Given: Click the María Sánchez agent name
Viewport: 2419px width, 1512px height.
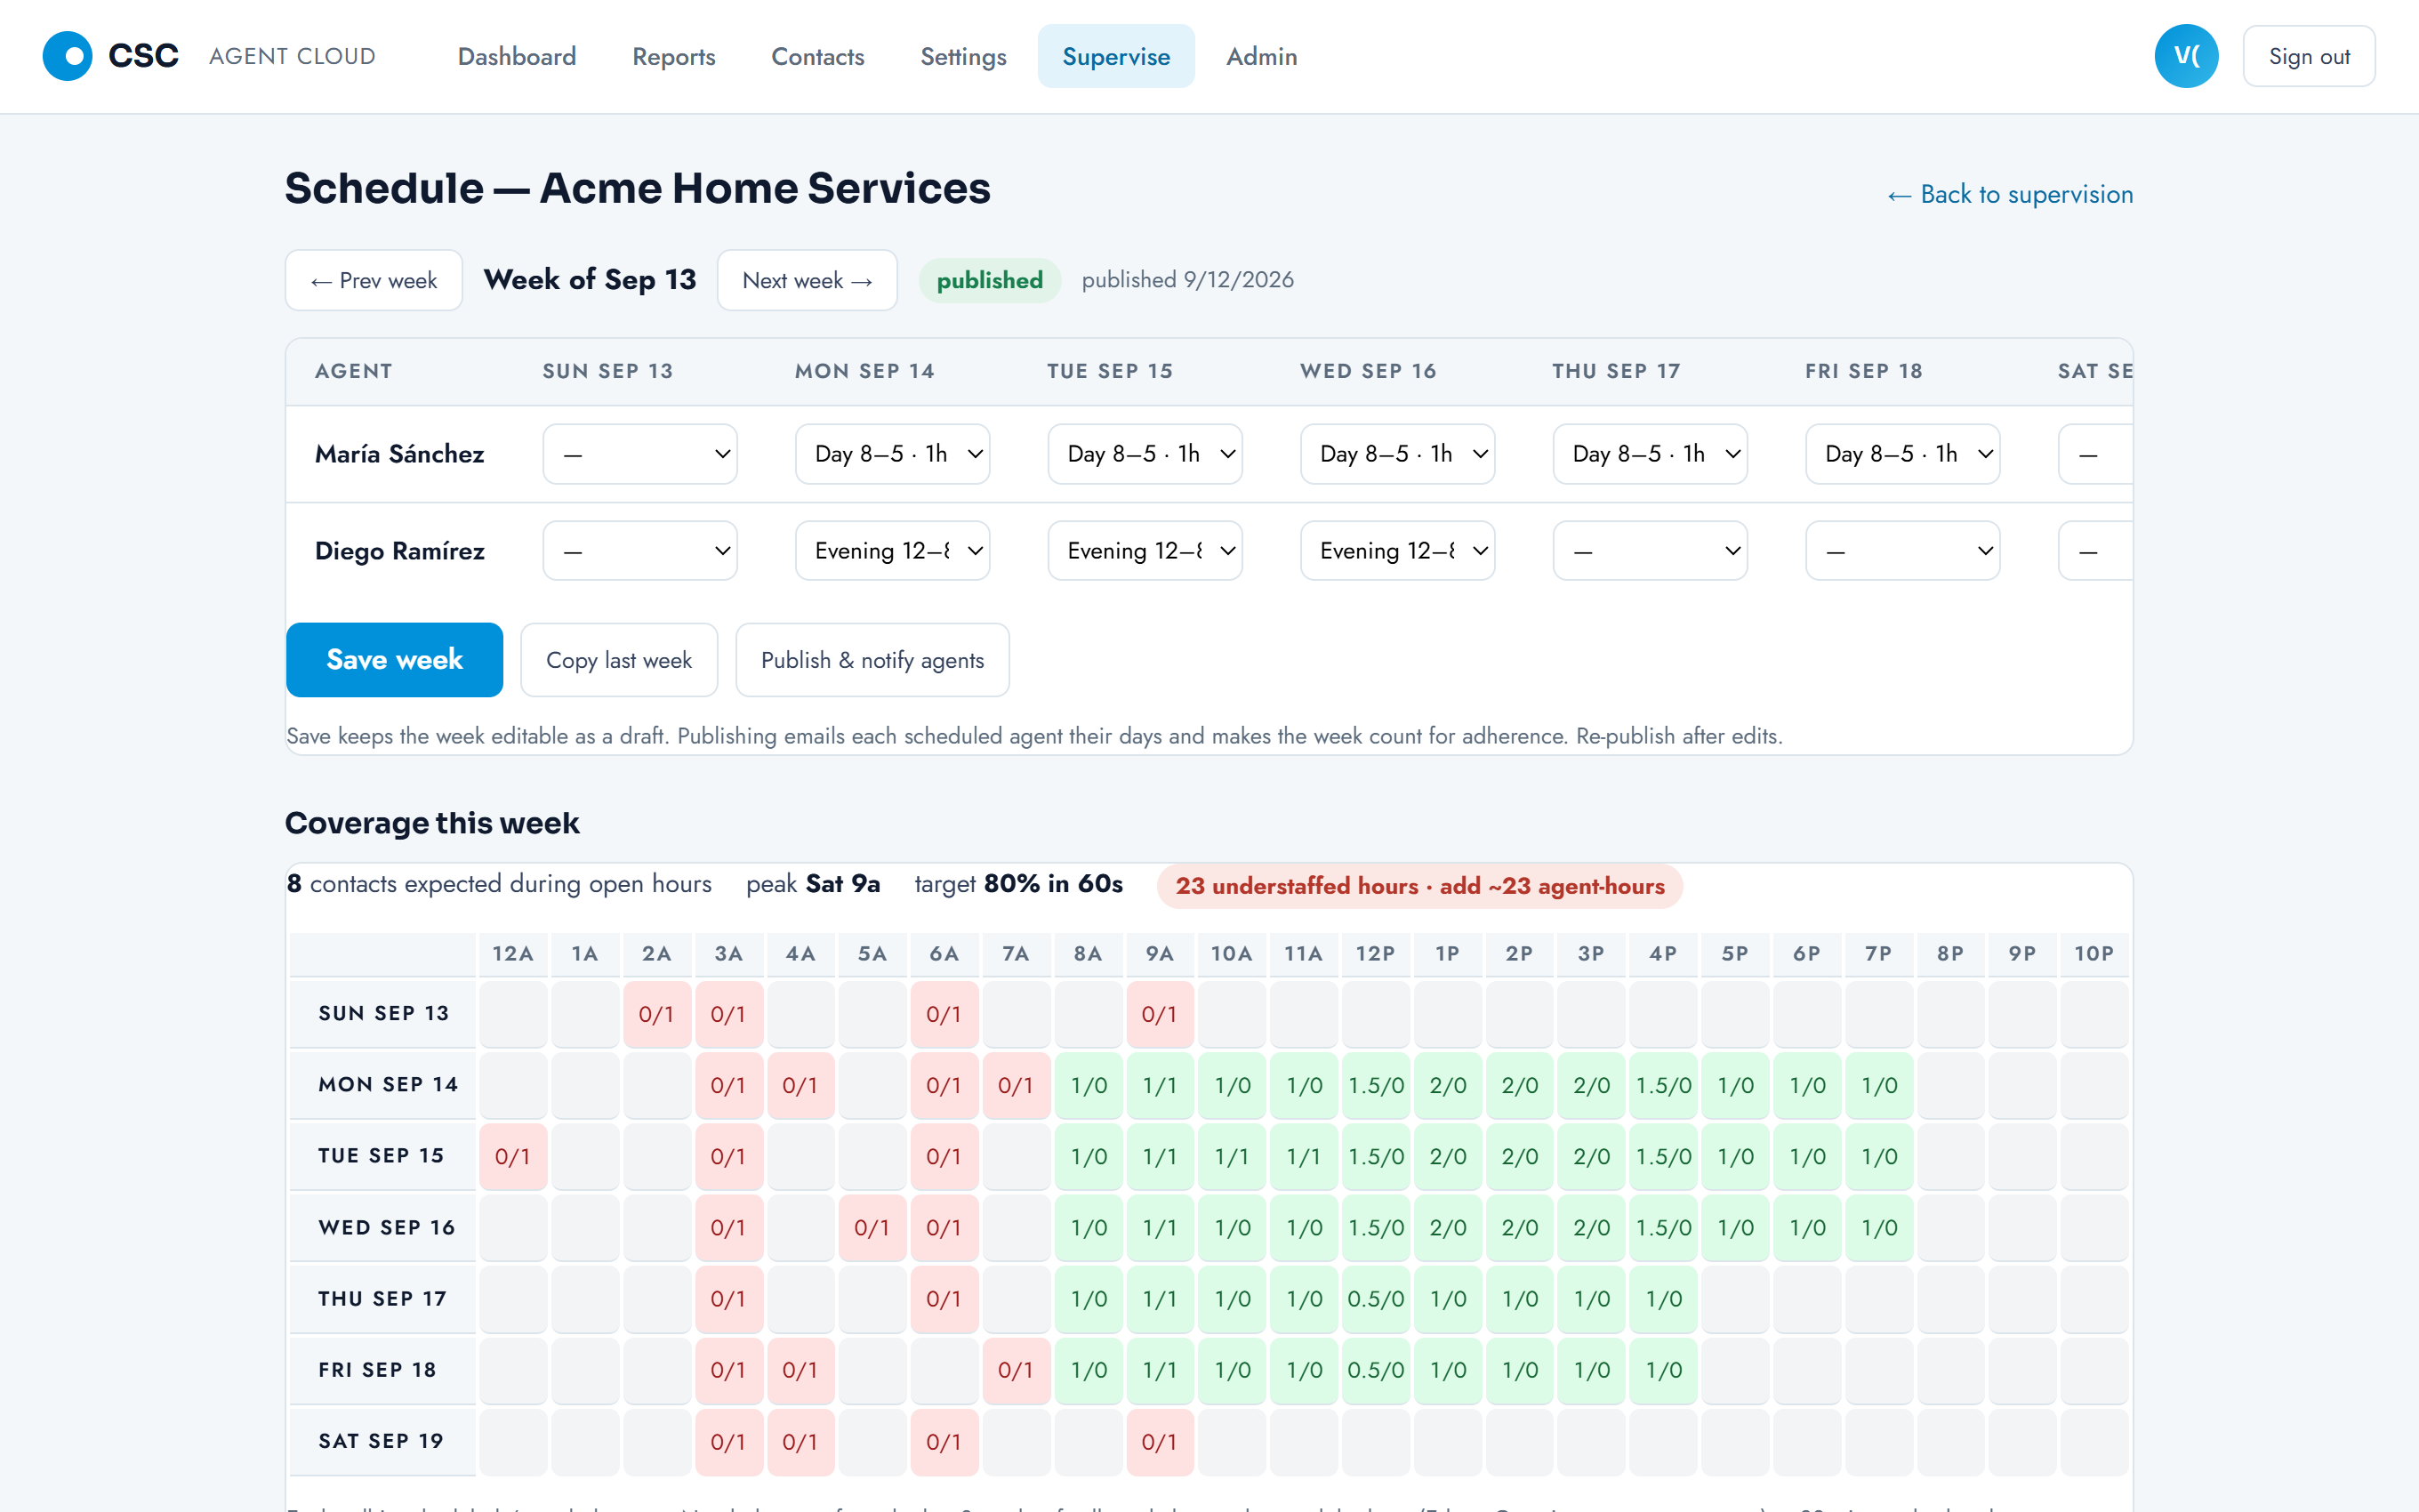Looking at the screenshot, I should click(400, 454).
